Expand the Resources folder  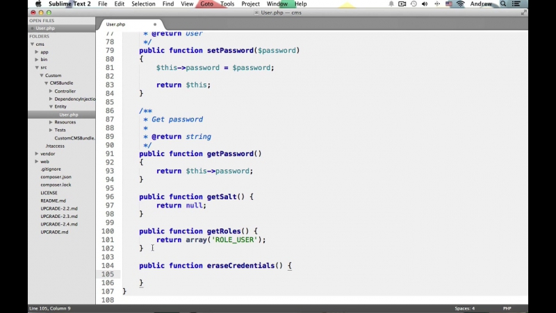pyautogui.click(x=51, y=122)
